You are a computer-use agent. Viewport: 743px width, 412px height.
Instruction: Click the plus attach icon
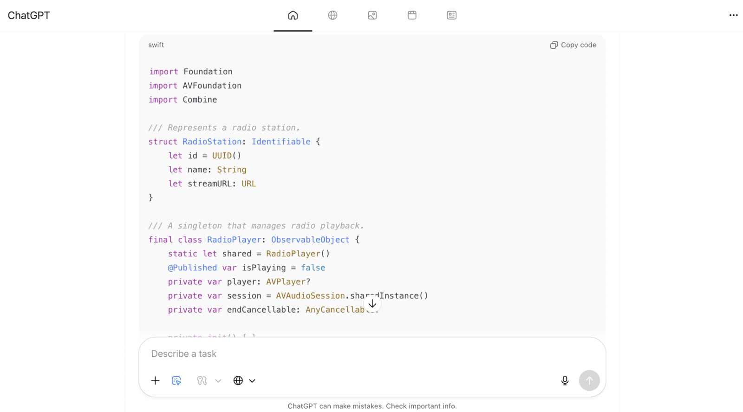(155, 380)
